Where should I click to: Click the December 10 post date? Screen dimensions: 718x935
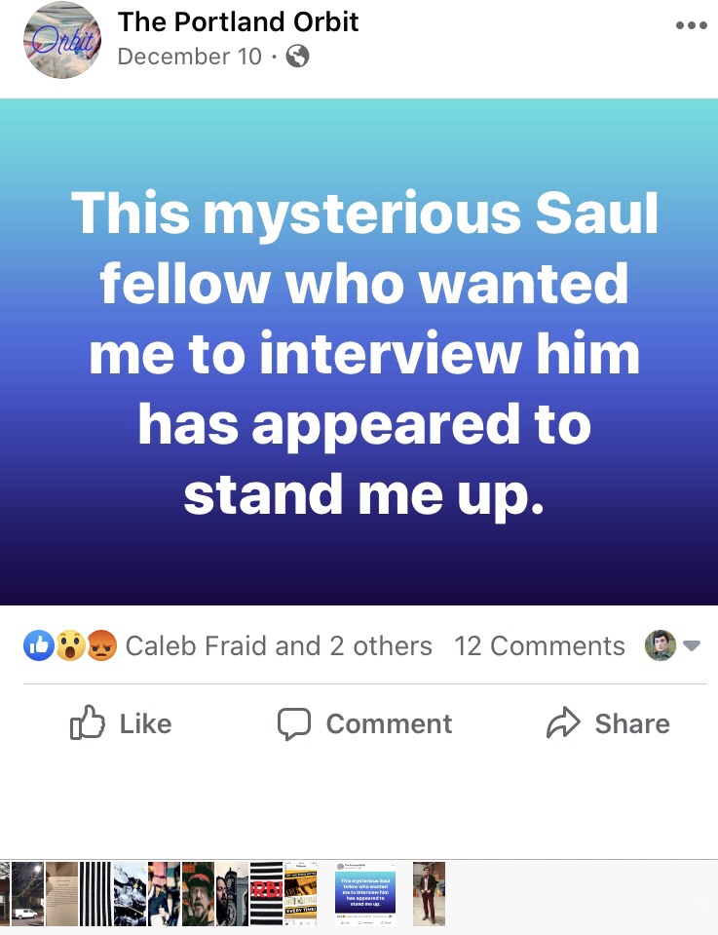[x=189, y=57]
